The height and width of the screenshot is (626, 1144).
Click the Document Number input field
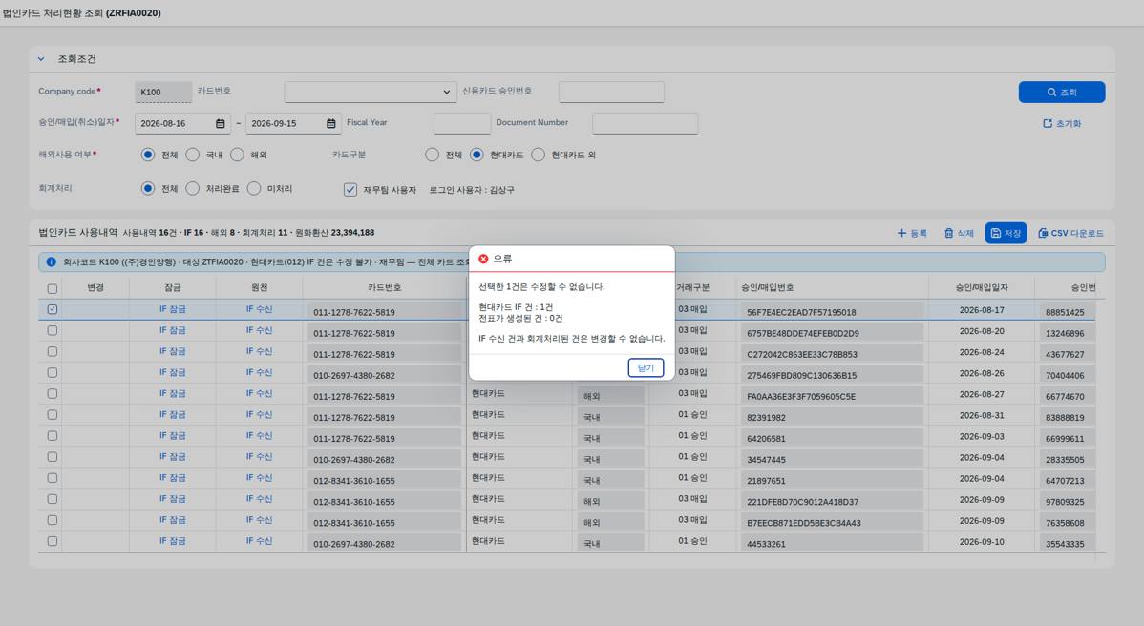645,123
